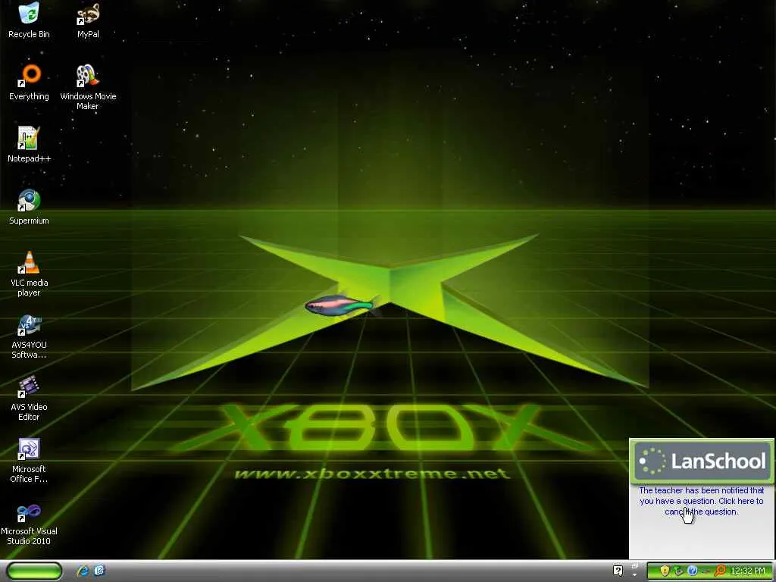
Task: Launch Internet Explorer from Quick Launch
Action: [x=83, y=571]
